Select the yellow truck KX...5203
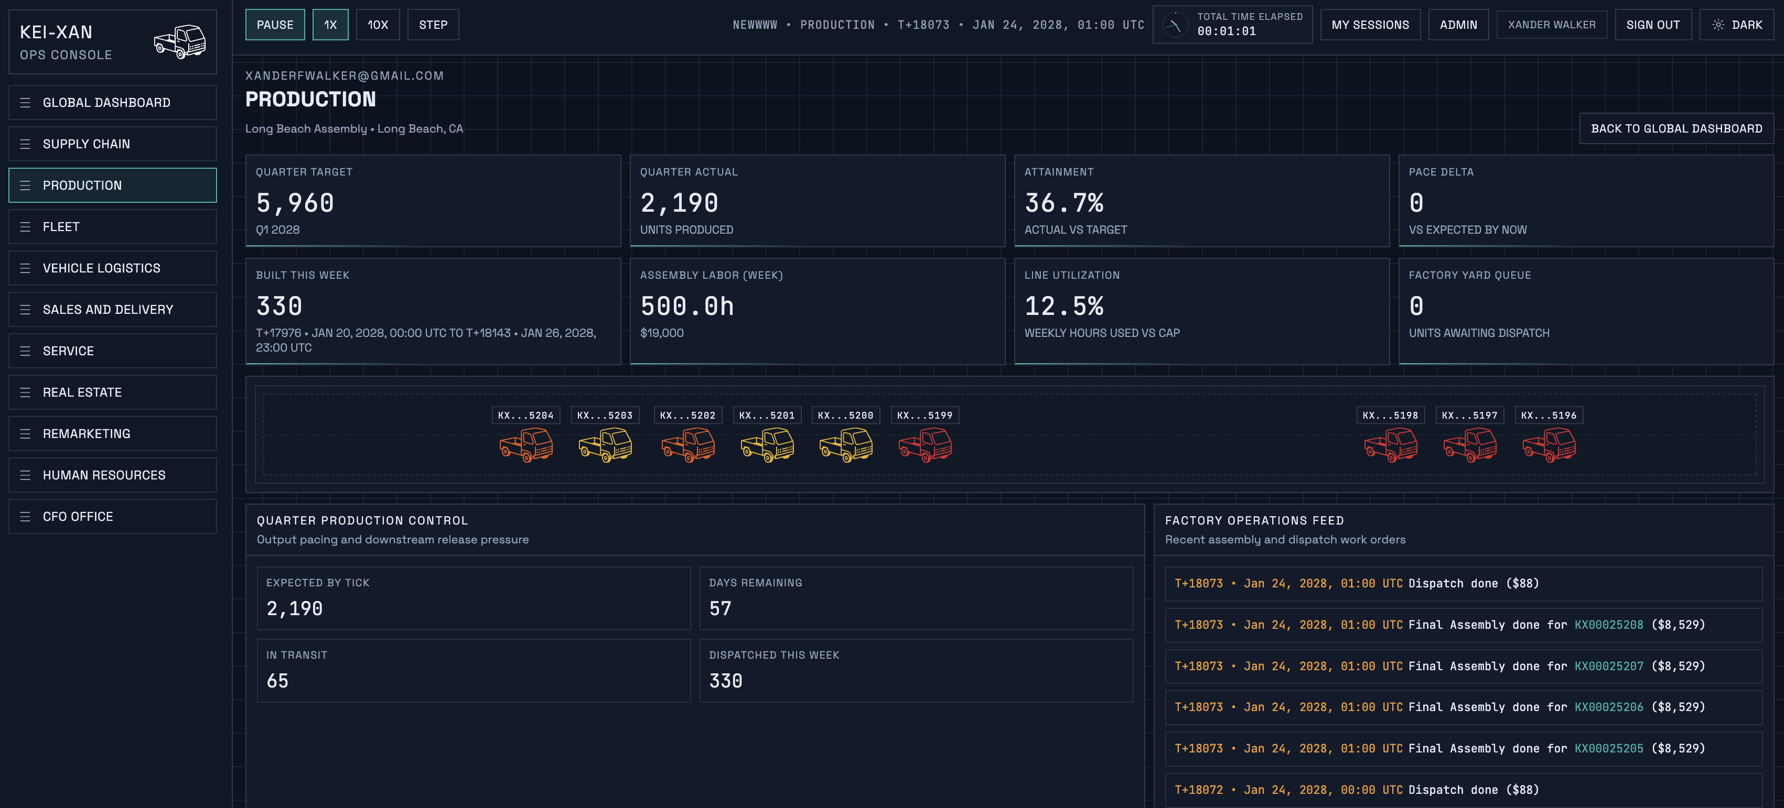 605,445
